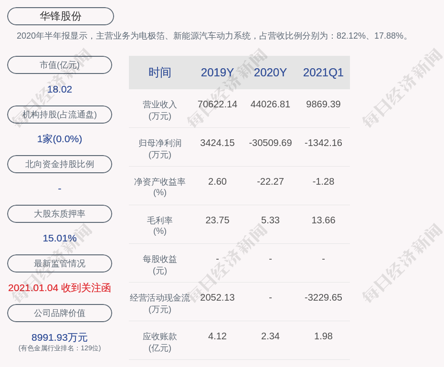This screenshot has height=367, width=444.
Task: Click the 机构持股(占流通盘) pill
Action: (x=60, y=115)
